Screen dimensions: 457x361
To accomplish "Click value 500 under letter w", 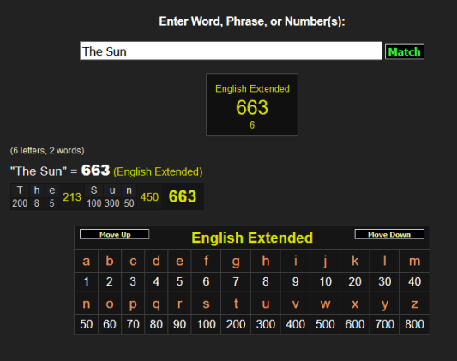I will pyautogui.click(x=325, y=324).
